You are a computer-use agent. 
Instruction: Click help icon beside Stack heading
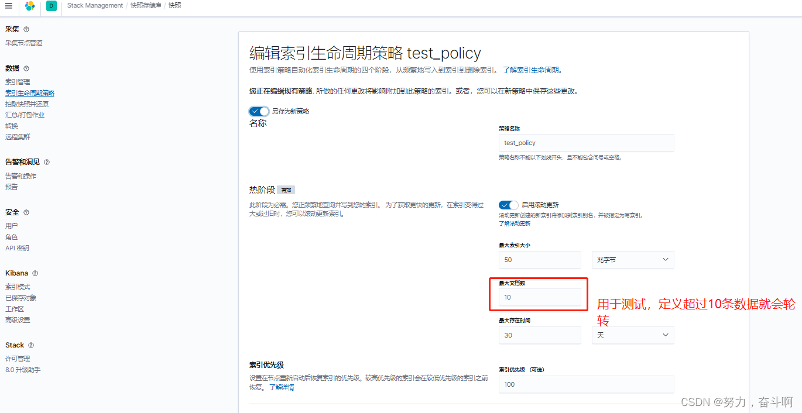click(x=31, y=345)
